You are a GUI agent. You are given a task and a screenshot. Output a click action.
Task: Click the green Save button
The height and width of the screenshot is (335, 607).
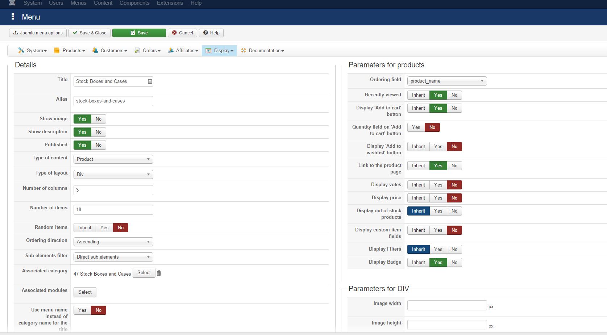tap(139, 33)
